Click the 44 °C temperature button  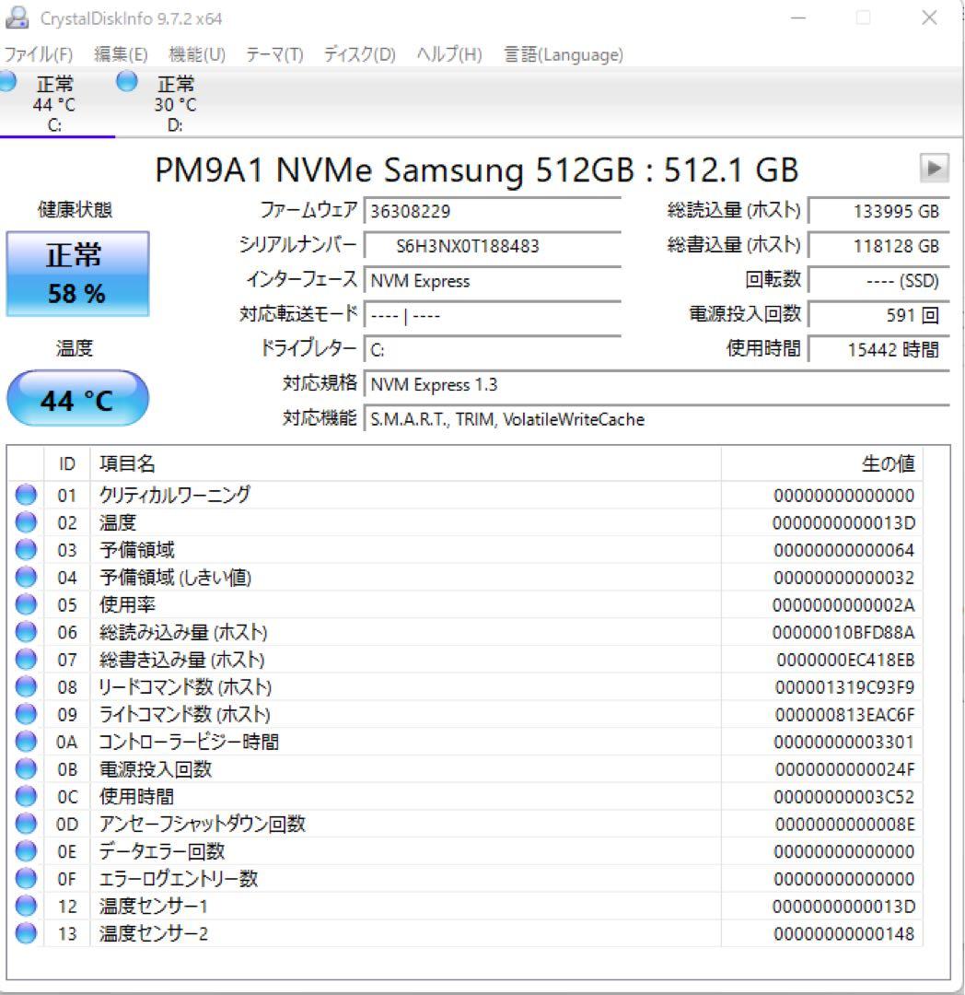tap(77, 397)
